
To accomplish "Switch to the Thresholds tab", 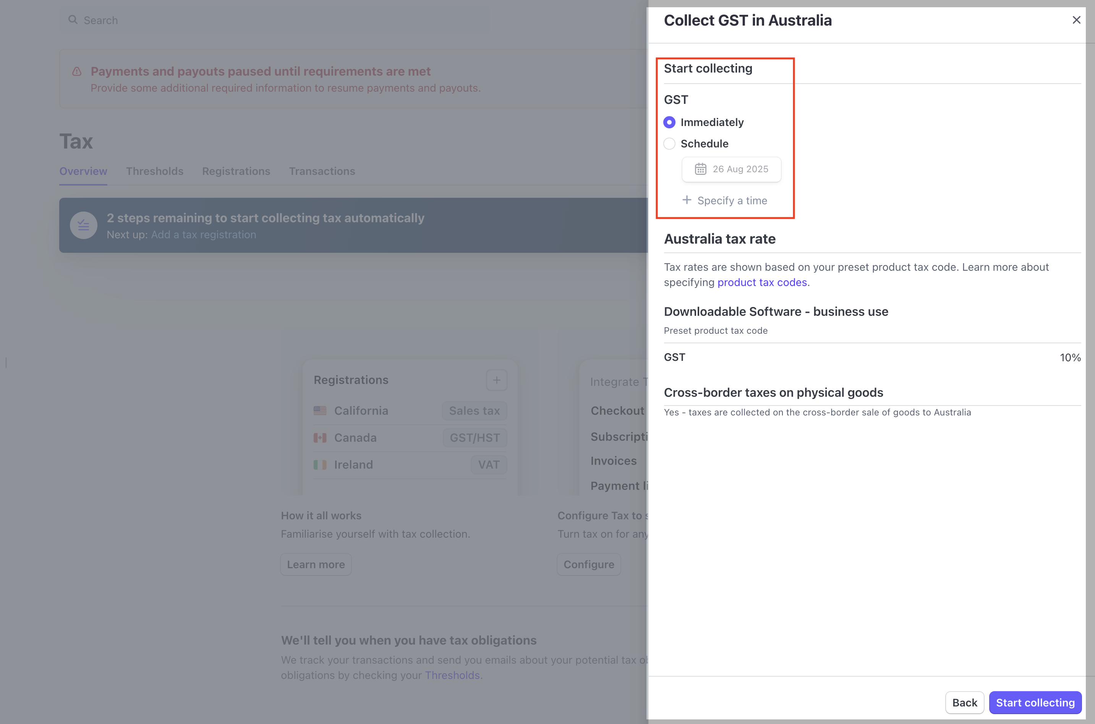I will coord(154,171).
